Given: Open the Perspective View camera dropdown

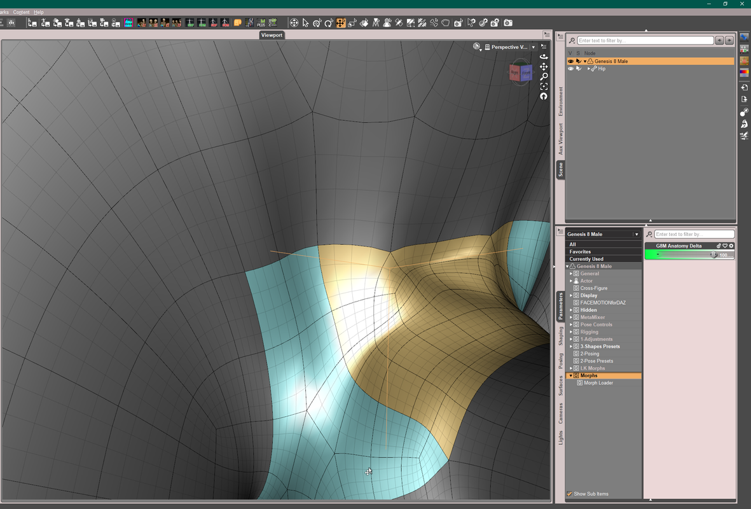Looking at the screenshot, I should click(x=534, y=47).
